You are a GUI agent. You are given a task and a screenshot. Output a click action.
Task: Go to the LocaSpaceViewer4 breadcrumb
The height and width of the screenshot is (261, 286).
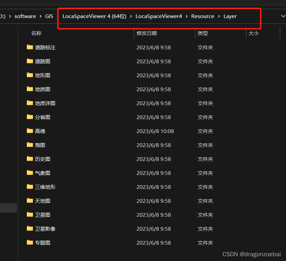click(x=159, y=16)
